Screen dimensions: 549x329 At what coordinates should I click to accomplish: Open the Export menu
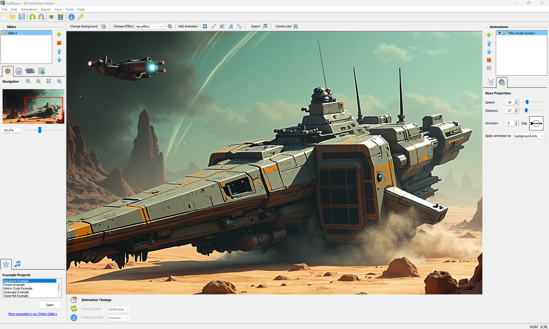[45, 9]
